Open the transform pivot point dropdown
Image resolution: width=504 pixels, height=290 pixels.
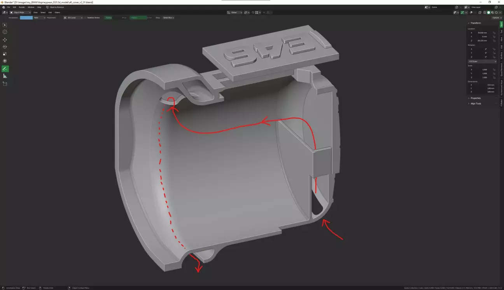tap(247, 12)
